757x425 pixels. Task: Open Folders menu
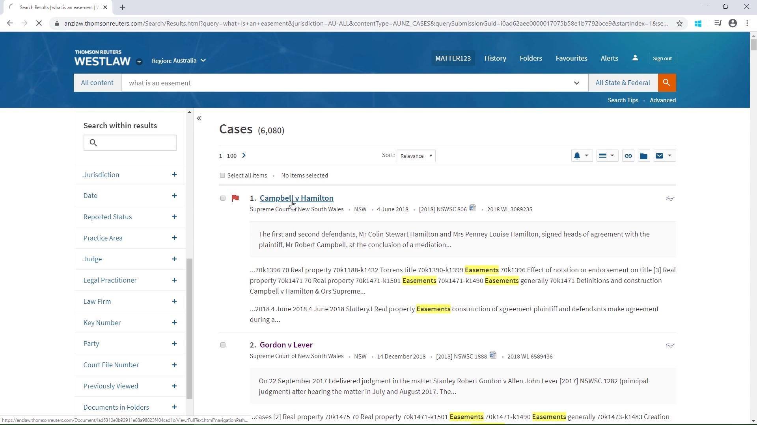point(531,58)
